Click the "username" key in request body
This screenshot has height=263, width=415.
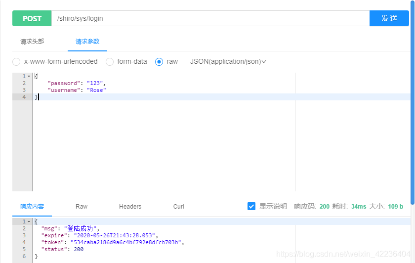(64, 90)
